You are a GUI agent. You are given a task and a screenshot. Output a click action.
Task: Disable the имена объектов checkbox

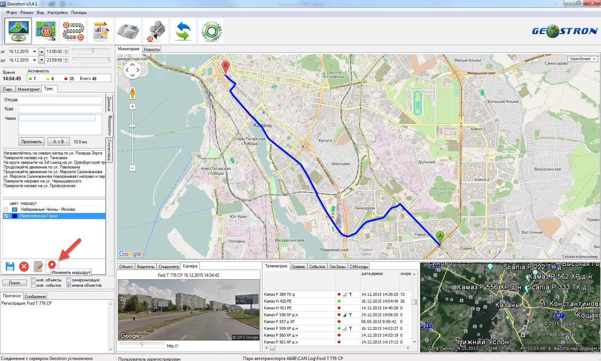coord(68,285)
